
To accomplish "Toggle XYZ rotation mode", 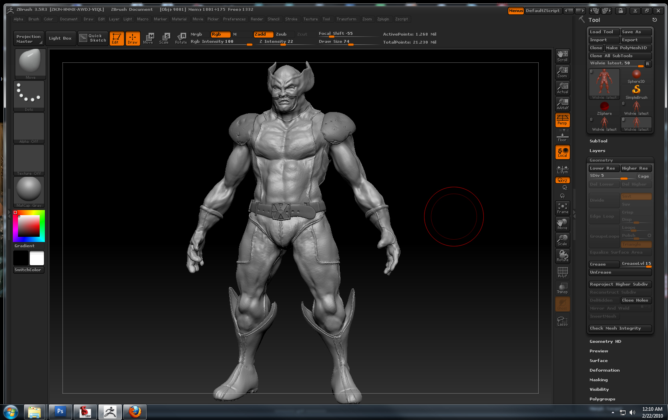I will point(562,180).
